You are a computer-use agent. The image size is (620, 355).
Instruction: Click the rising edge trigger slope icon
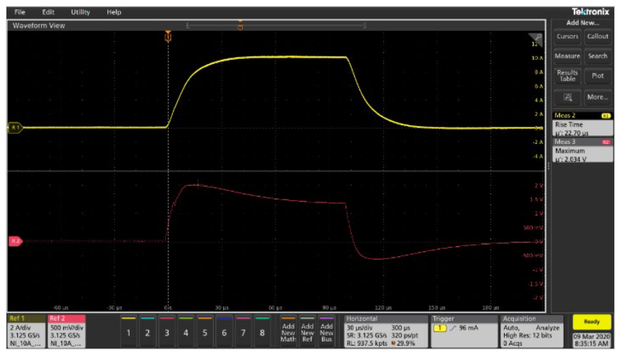pos(453,328)
